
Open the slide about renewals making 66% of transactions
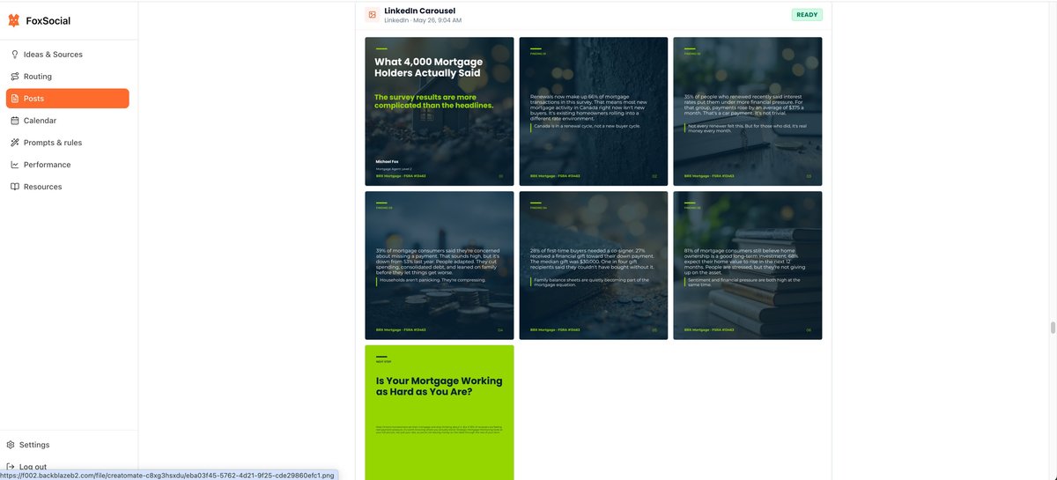click(594, 111)
